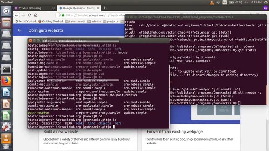Viewport: 269px width, 151px height.
Task: Click the green padlock security icon
Action: pos(63,15)
